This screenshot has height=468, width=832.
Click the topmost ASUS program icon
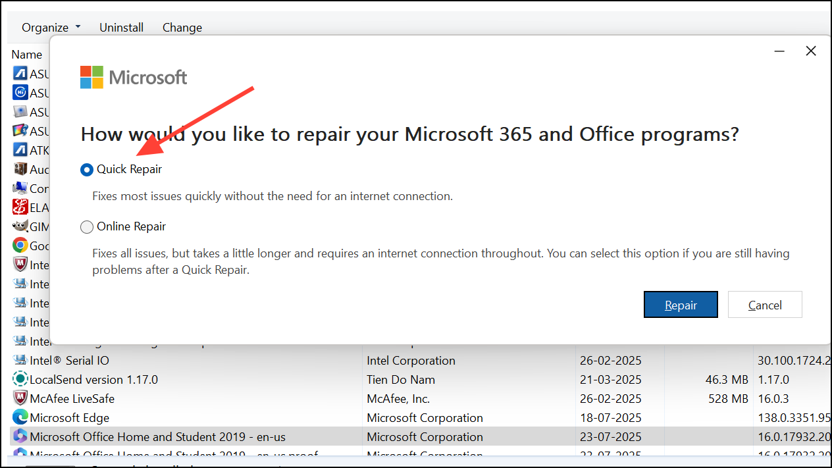tap(20, 74)
